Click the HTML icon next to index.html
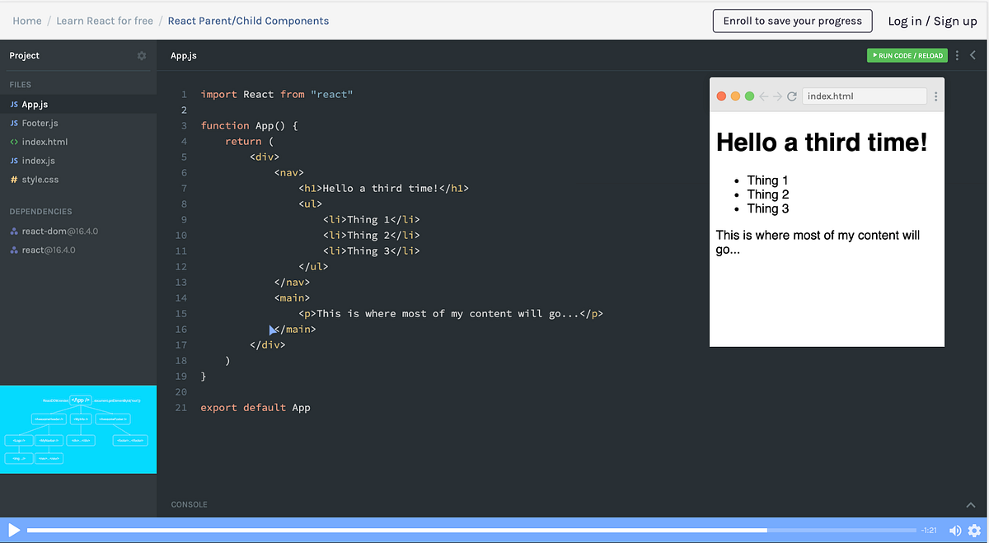989x543 pixels. click(13, 142)
